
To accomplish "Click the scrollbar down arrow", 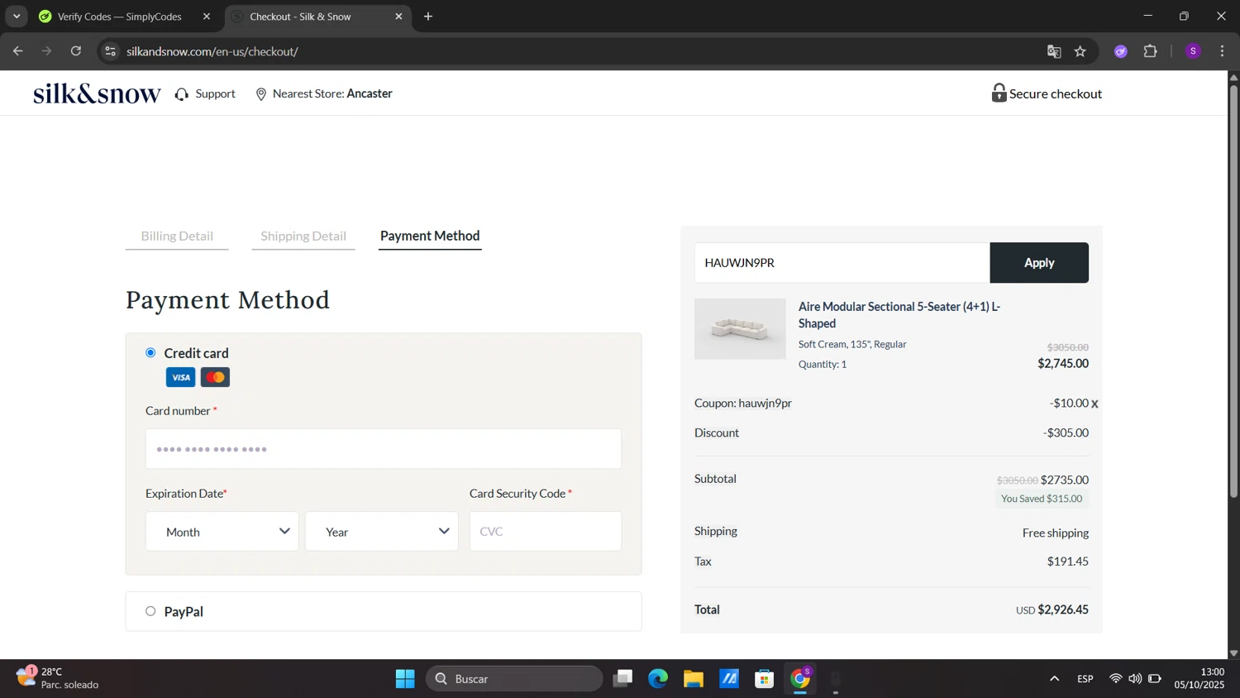I will tap(1233, 653).
